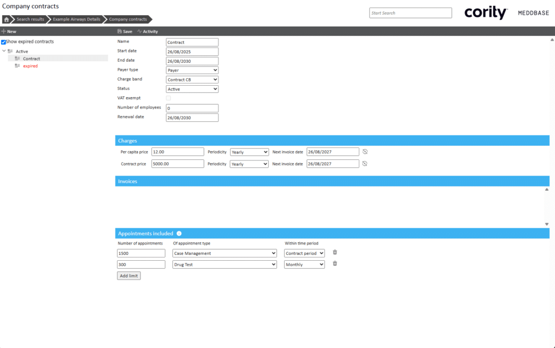Click Company contracts breadcrumb
The width and height of the screenshot is (555, 348).
(x=128, y=20)
